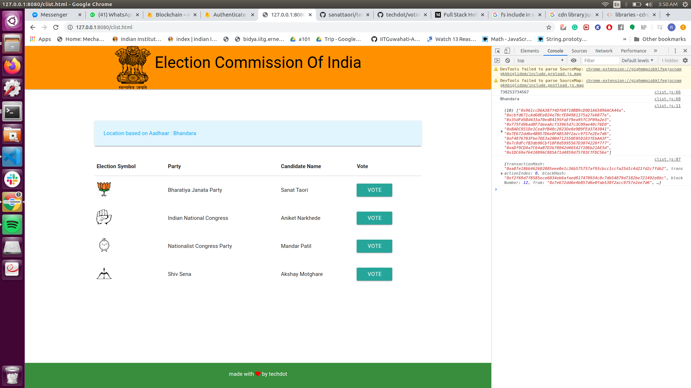Open console settings gear icon
Image resolution: width=691 pixels, height=388 pixels.
[685, 60]
